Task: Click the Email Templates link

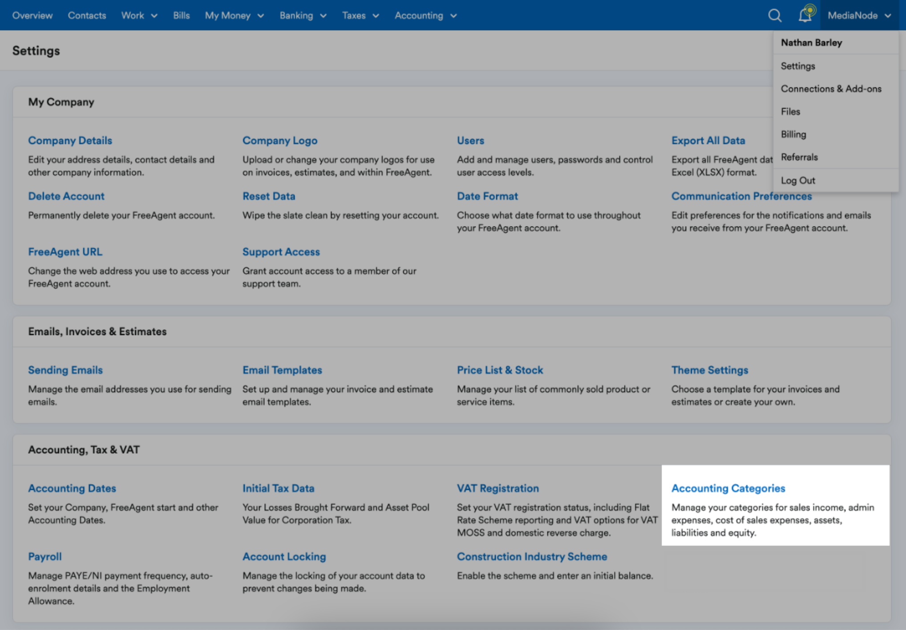Action: 282,370
